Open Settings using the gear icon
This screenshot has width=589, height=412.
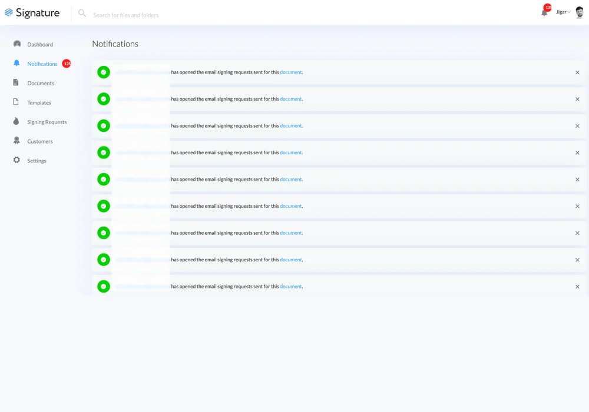click(x=16, y=161)
